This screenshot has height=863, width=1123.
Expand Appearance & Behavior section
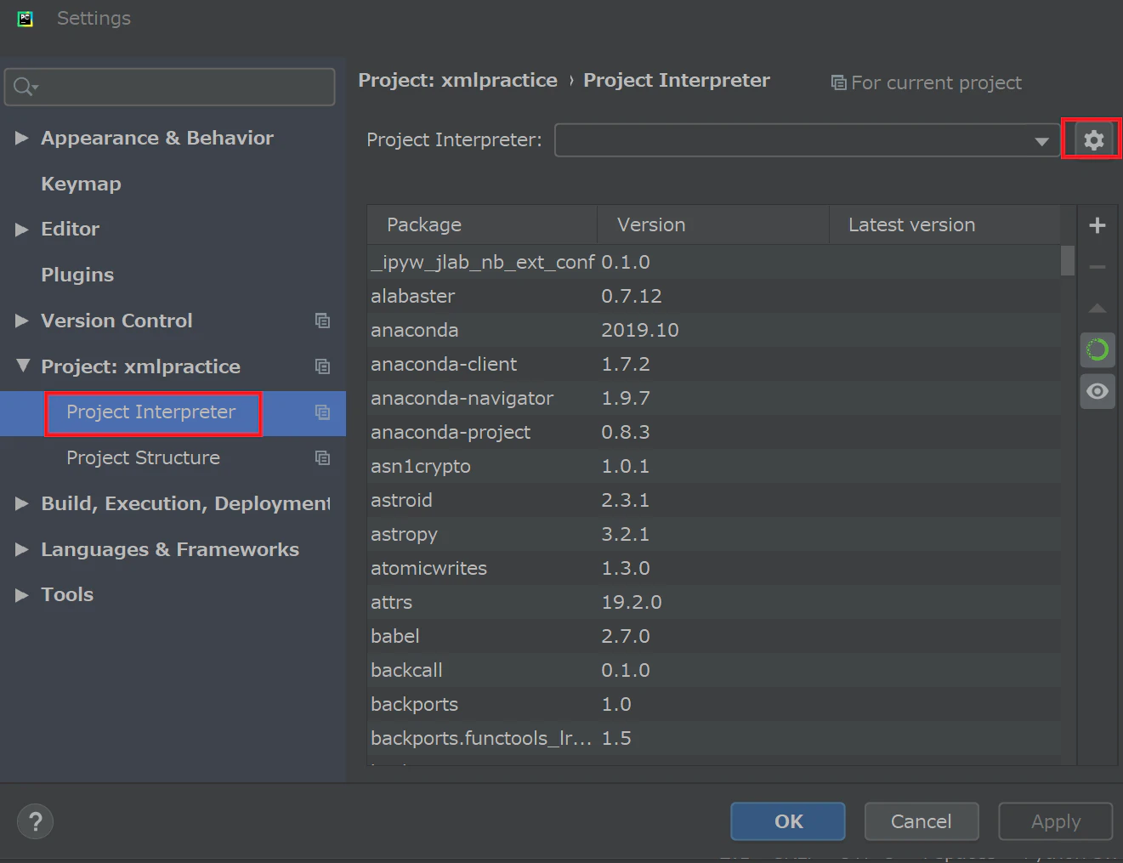click(x=22, y=138)
